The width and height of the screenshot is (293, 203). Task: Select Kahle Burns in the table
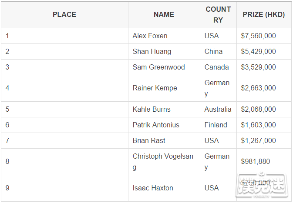[152, 110]
